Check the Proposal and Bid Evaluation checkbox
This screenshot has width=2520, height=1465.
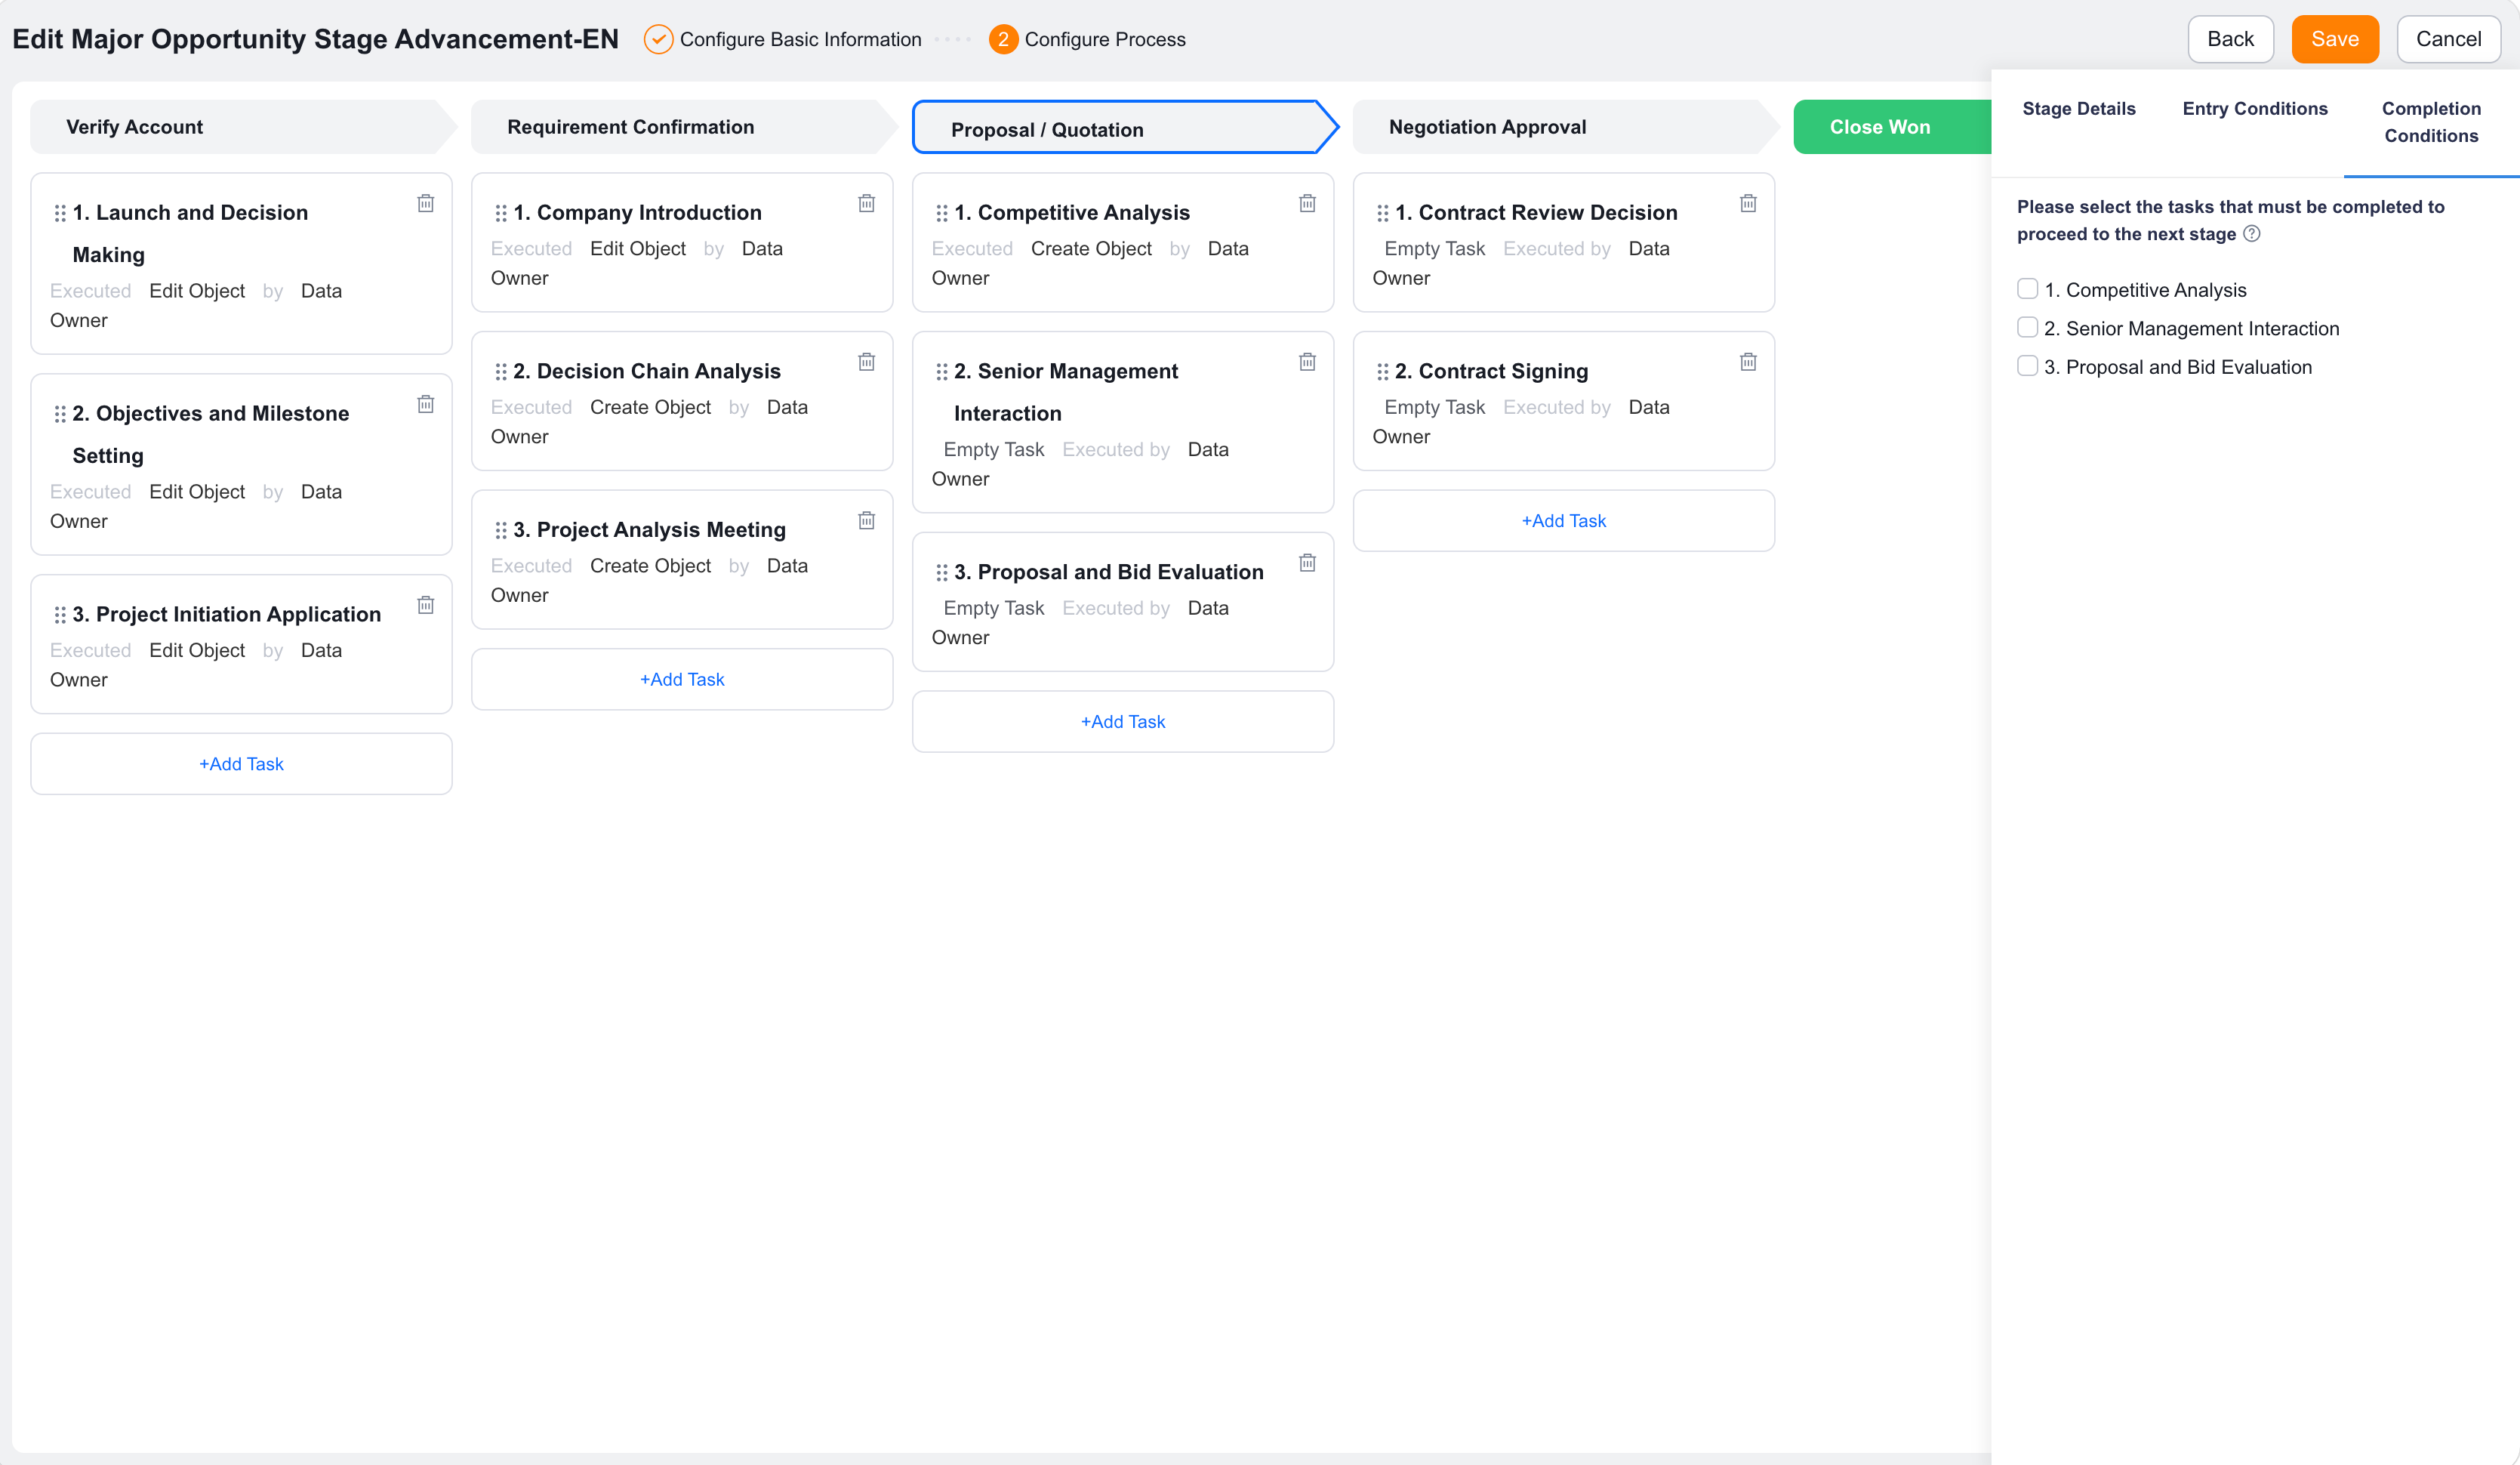[x=2027, y=366]
